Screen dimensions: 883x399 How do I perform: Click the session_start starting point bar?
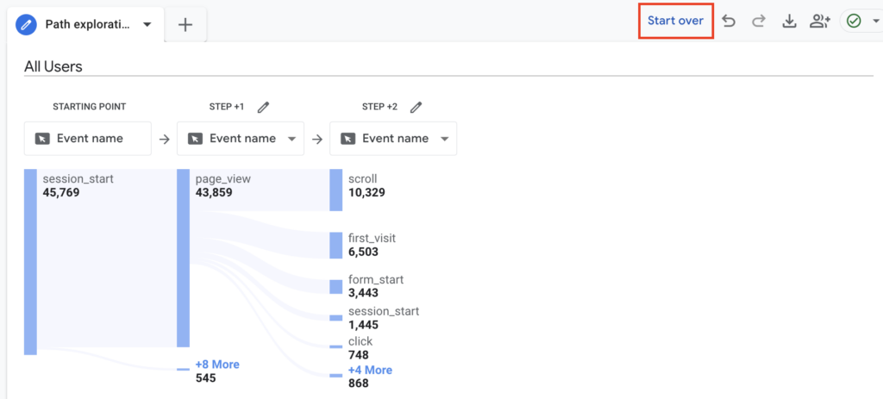point(30,261)
